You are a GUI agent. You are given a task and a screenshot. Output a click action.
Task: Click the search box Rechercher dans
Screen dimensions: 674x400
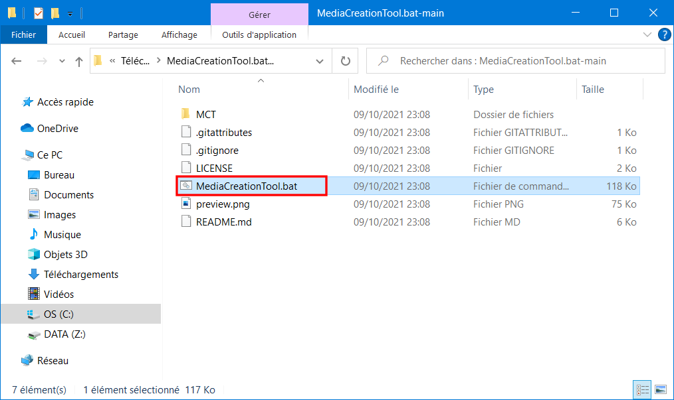coord(516,61)
